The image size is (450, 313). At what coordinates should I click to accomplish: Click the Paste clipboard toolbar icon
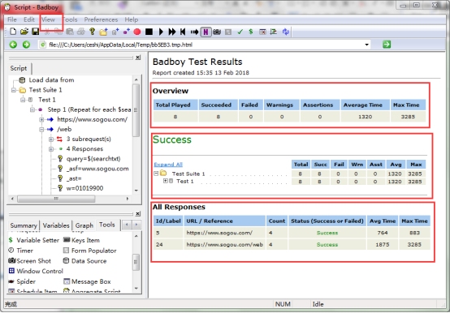point(70,32)
